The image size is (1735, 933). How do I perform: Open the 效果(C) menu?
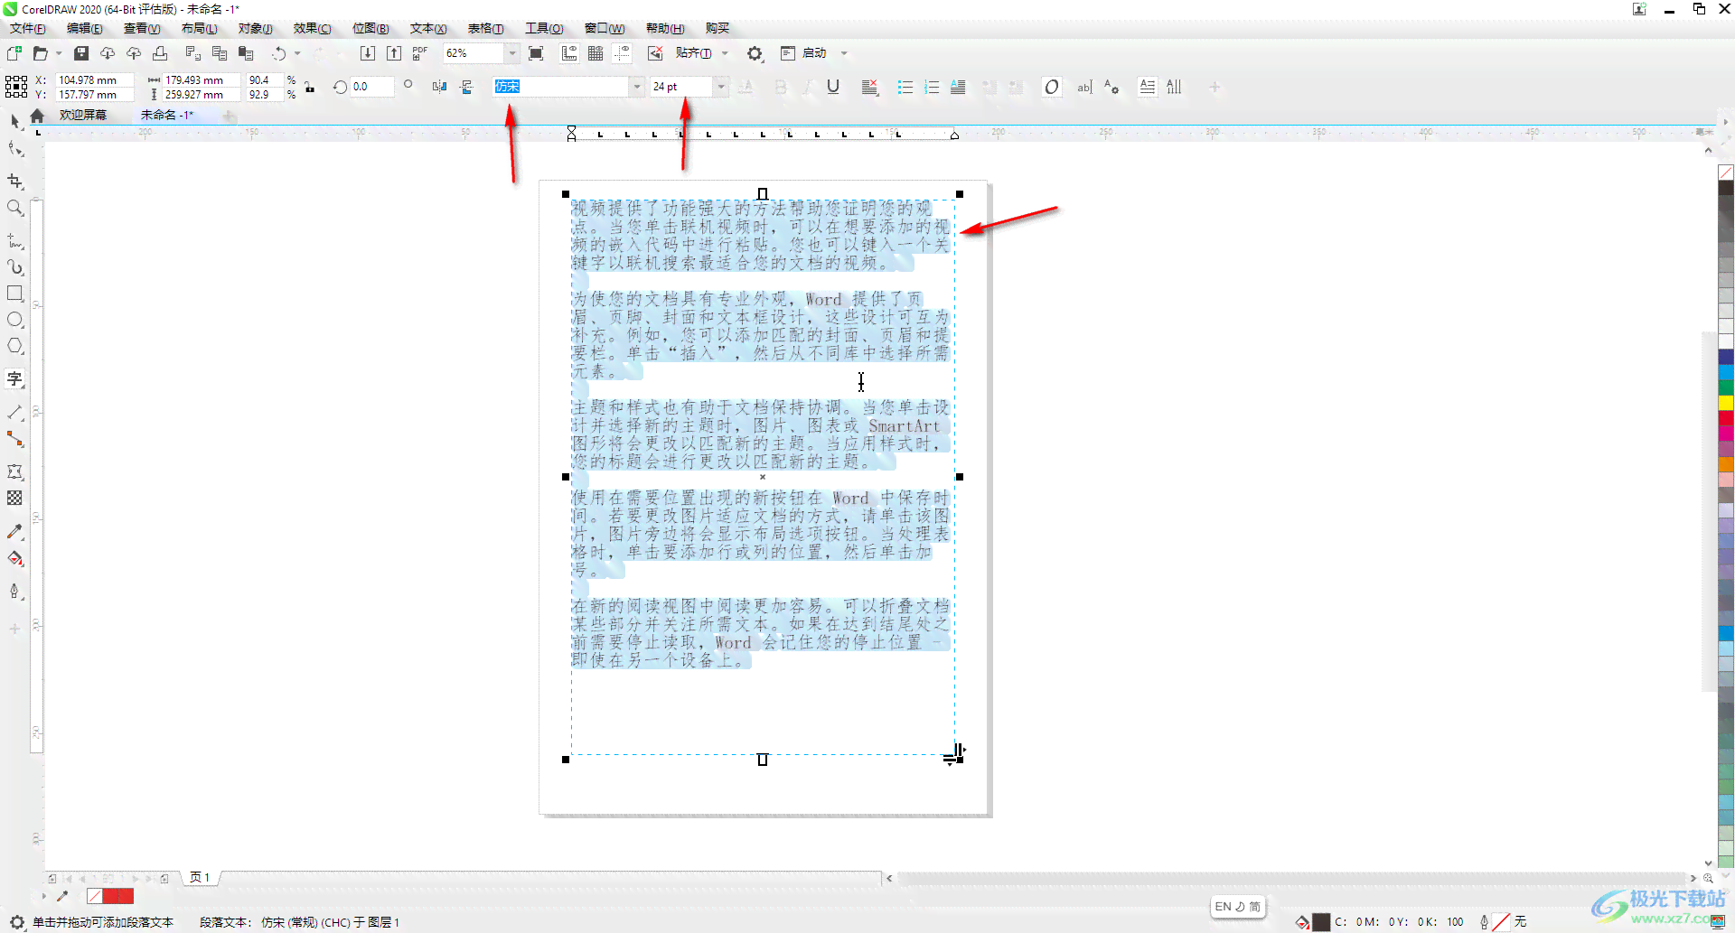(312, 28)
